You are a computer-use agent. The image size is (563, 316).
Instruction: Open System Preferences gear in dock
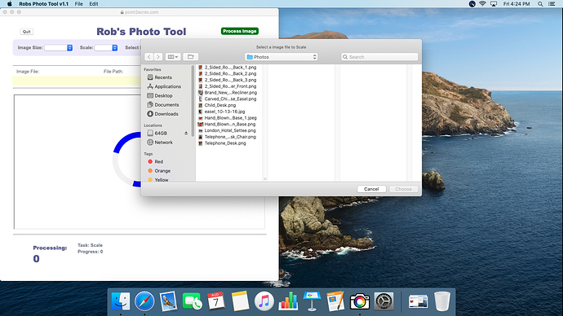[x=383, y=301]
